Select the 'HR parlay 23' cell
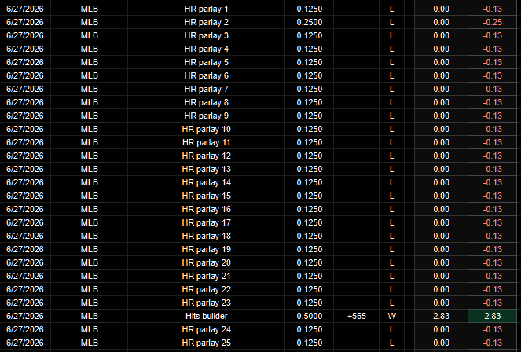 (x=206, y=302)
